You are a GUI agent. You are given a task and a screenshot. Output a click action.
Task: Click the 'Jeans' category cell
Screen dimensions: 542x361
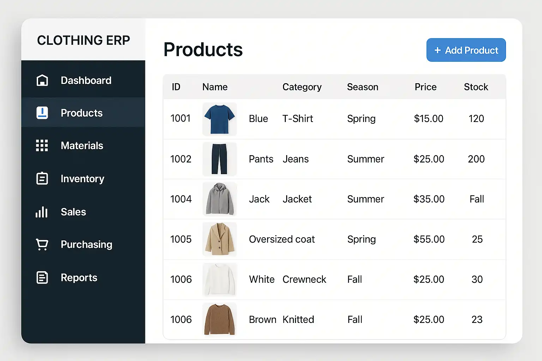tap(296, 159)
